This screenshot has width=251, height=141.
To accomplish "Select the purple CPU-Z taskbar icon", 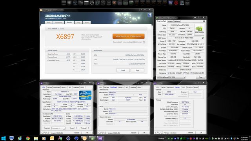I will pyautogui.click(x=100, y=138).
